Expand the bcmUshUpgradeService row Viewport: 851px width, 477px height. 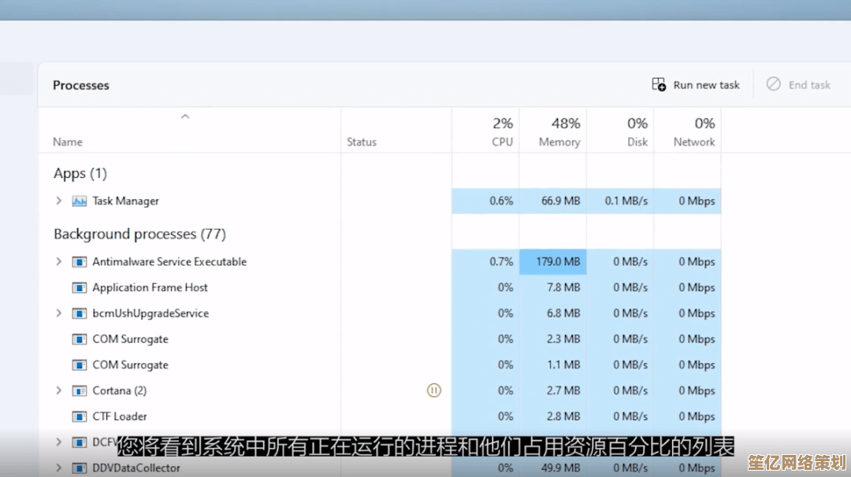tap(58, 313)
